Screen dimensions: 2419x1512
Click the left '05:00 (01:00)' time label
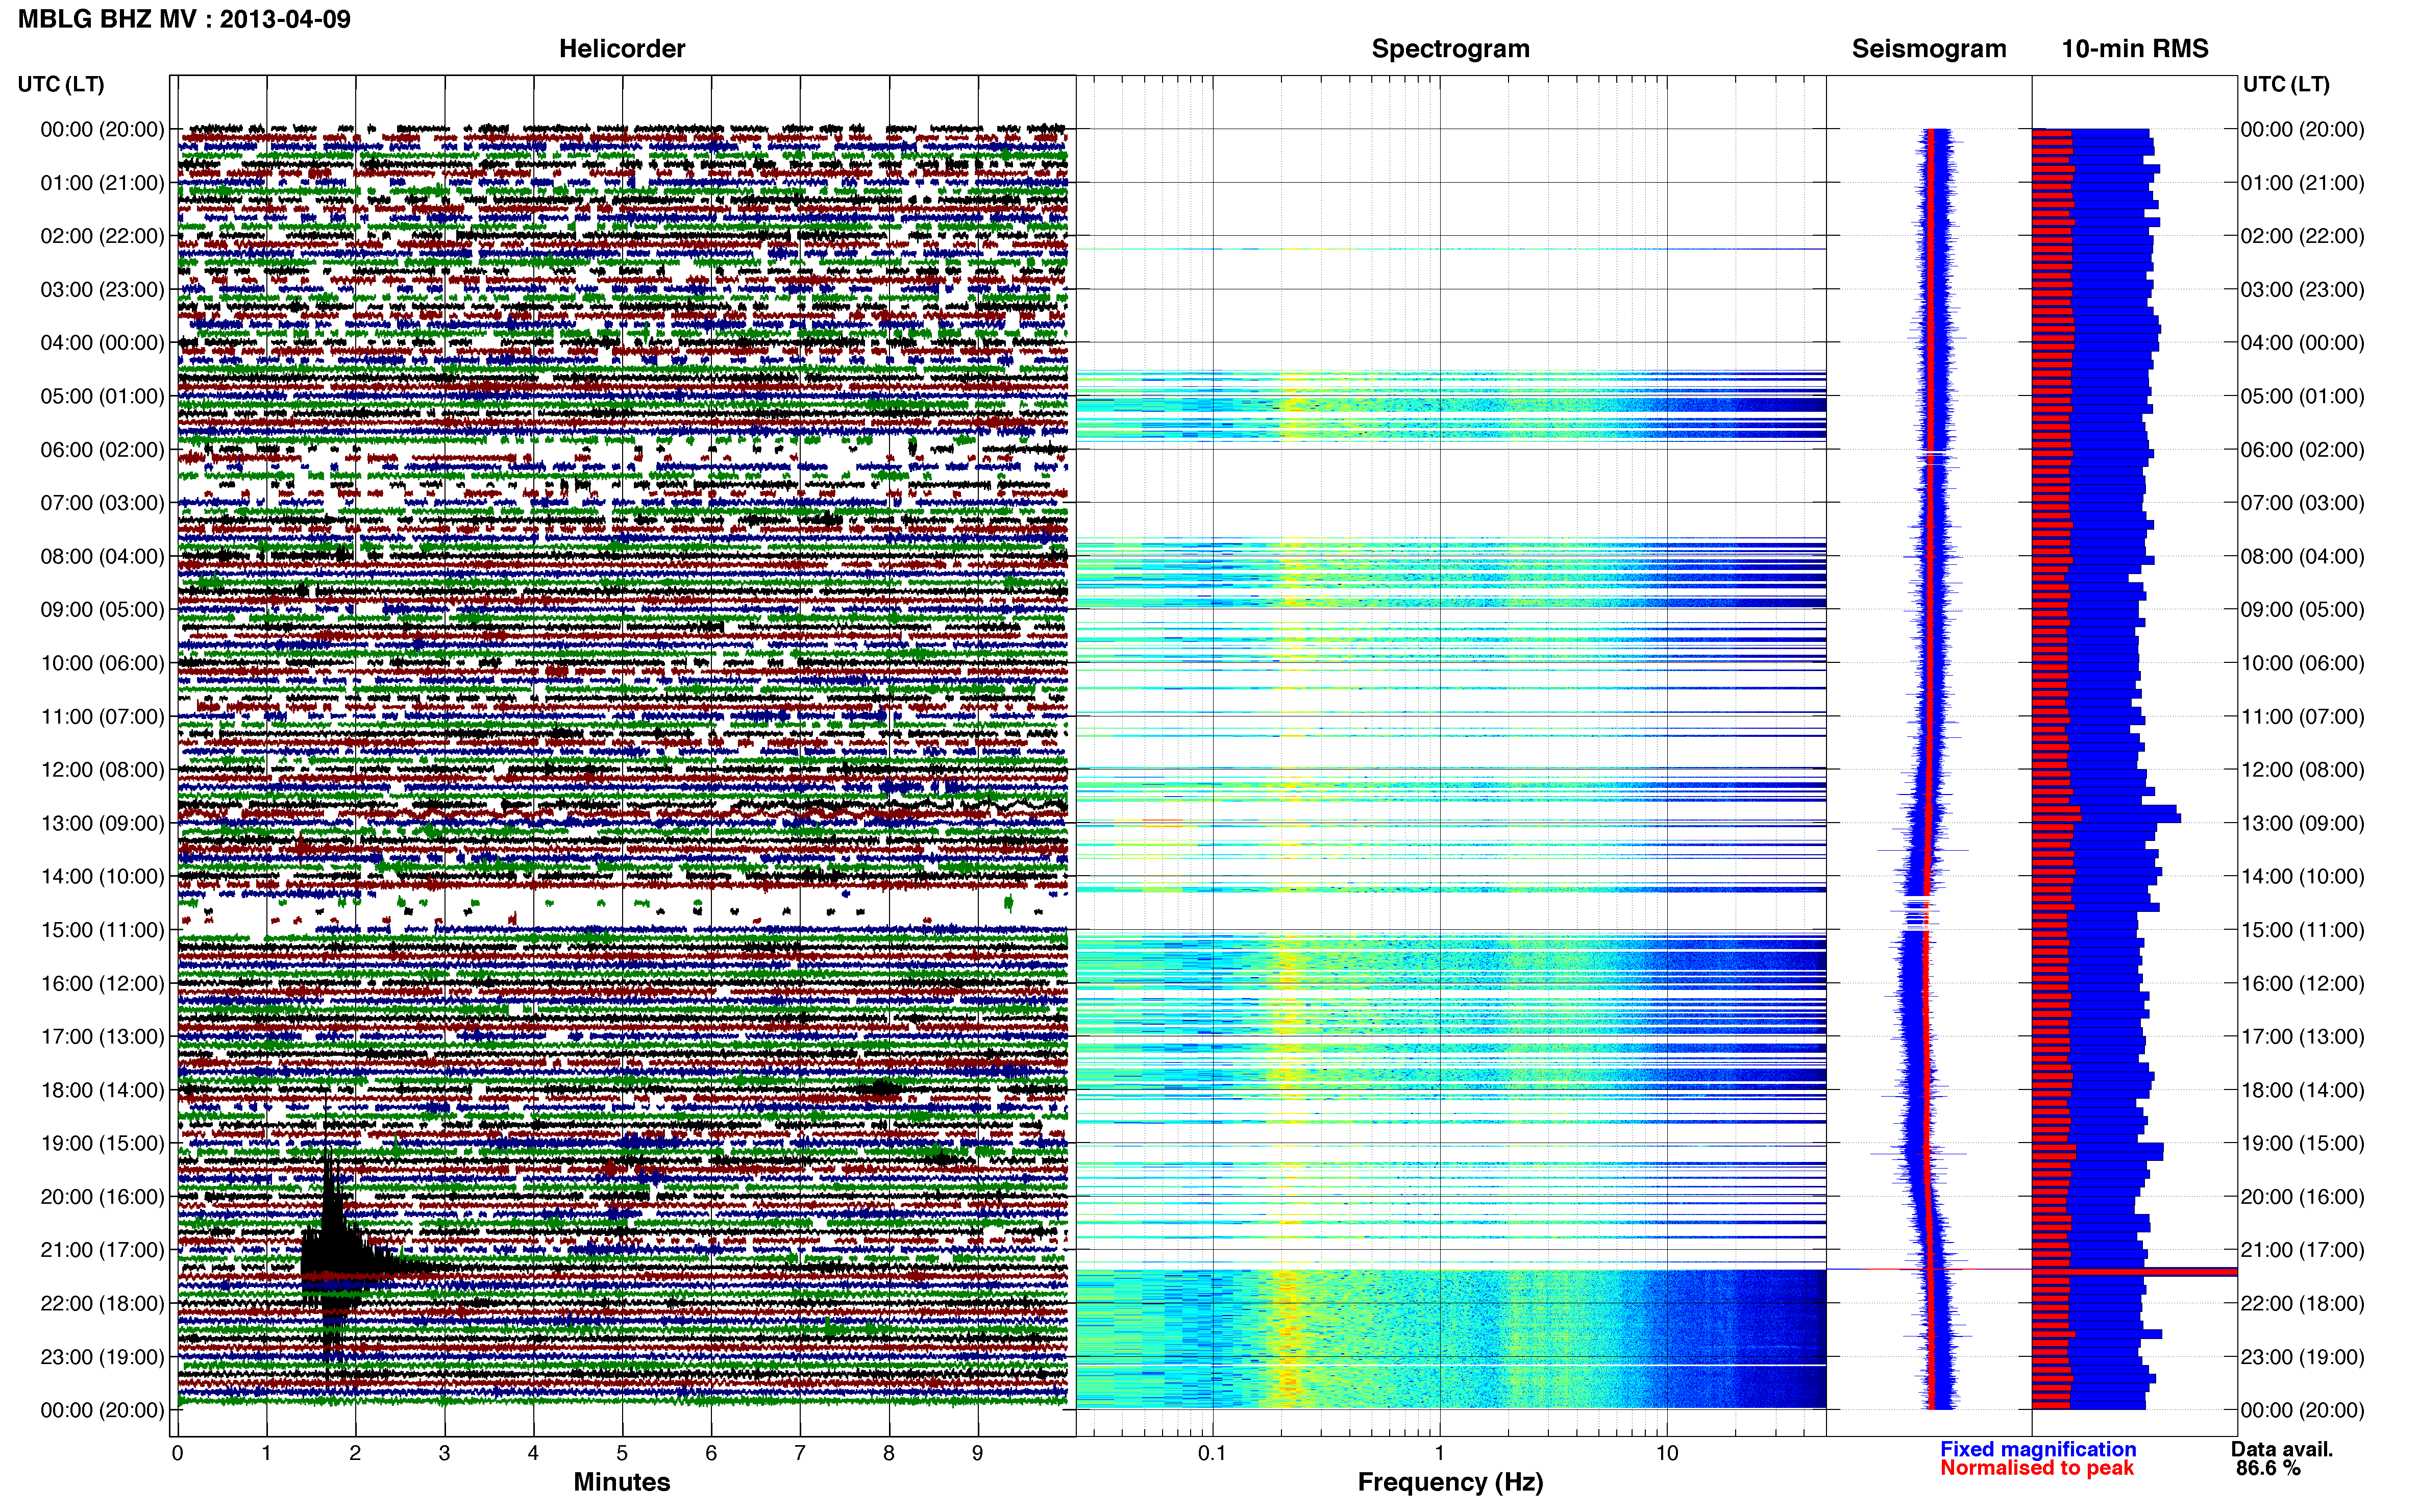(102, 396)
